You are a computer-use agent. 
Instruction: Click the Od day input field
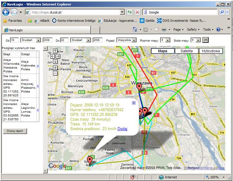pyautogui.click(x=15, y=40)
